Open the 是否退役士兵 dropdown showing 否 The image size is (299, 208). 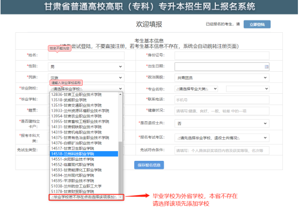(x=222, y=123)
